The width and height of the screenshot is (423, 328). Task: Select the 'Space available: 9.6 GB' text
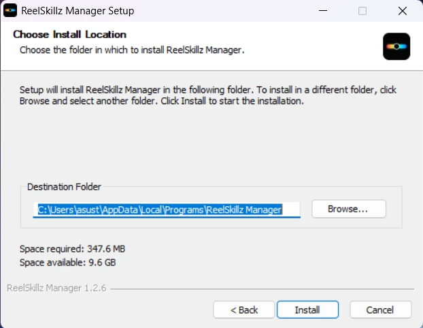pyautogui.click(x=68, y=263)
